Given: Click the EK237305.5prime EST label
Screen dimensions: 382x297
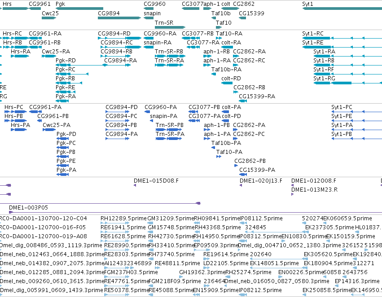Looking at the screenshot, I should 329,227.
